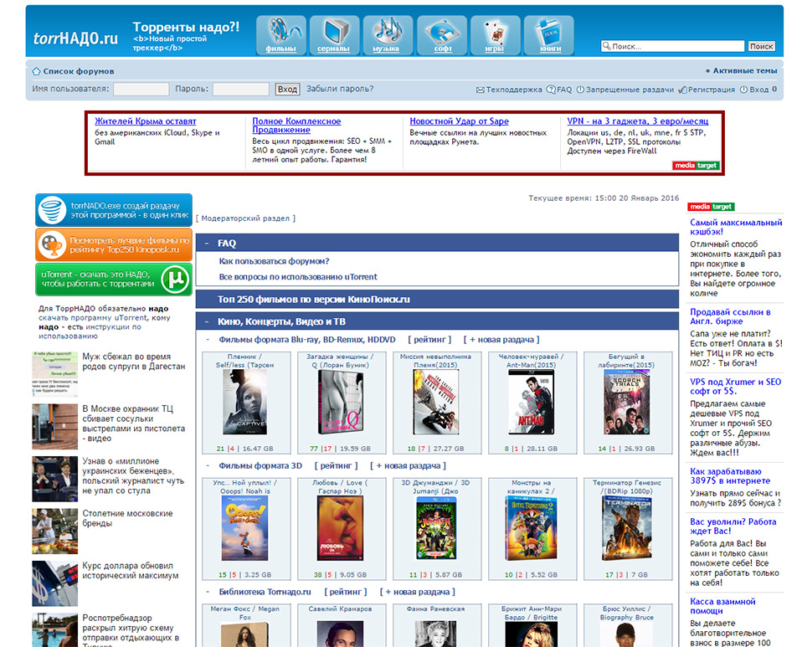This screenshot has height=647, width=802.
Task: Open the Терминатор Генезис poster
Action: click(626, 528)
